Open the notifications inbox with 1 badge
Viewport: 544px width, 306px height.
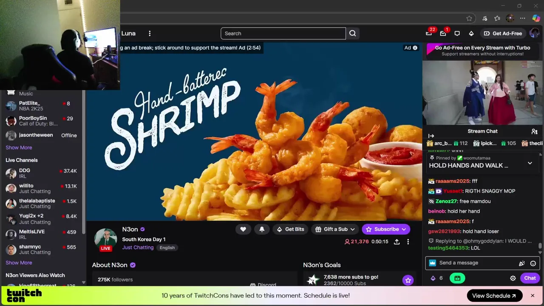coord(443,34)
